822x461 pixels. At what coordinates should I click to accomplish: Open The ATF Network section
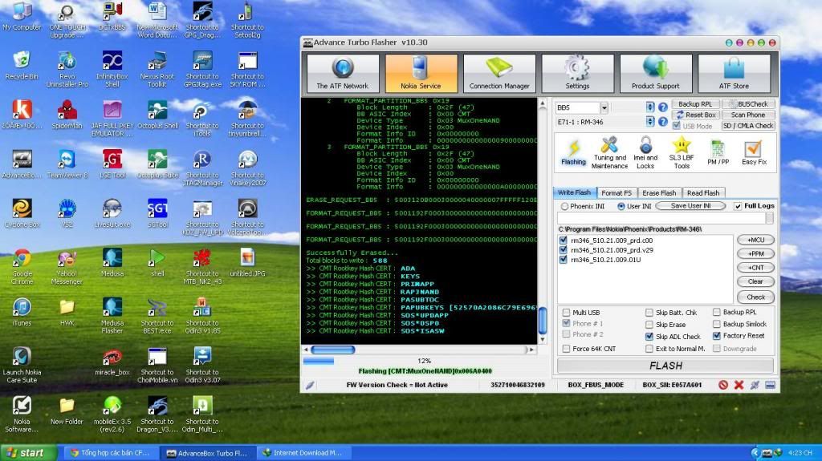pos(342,73)
